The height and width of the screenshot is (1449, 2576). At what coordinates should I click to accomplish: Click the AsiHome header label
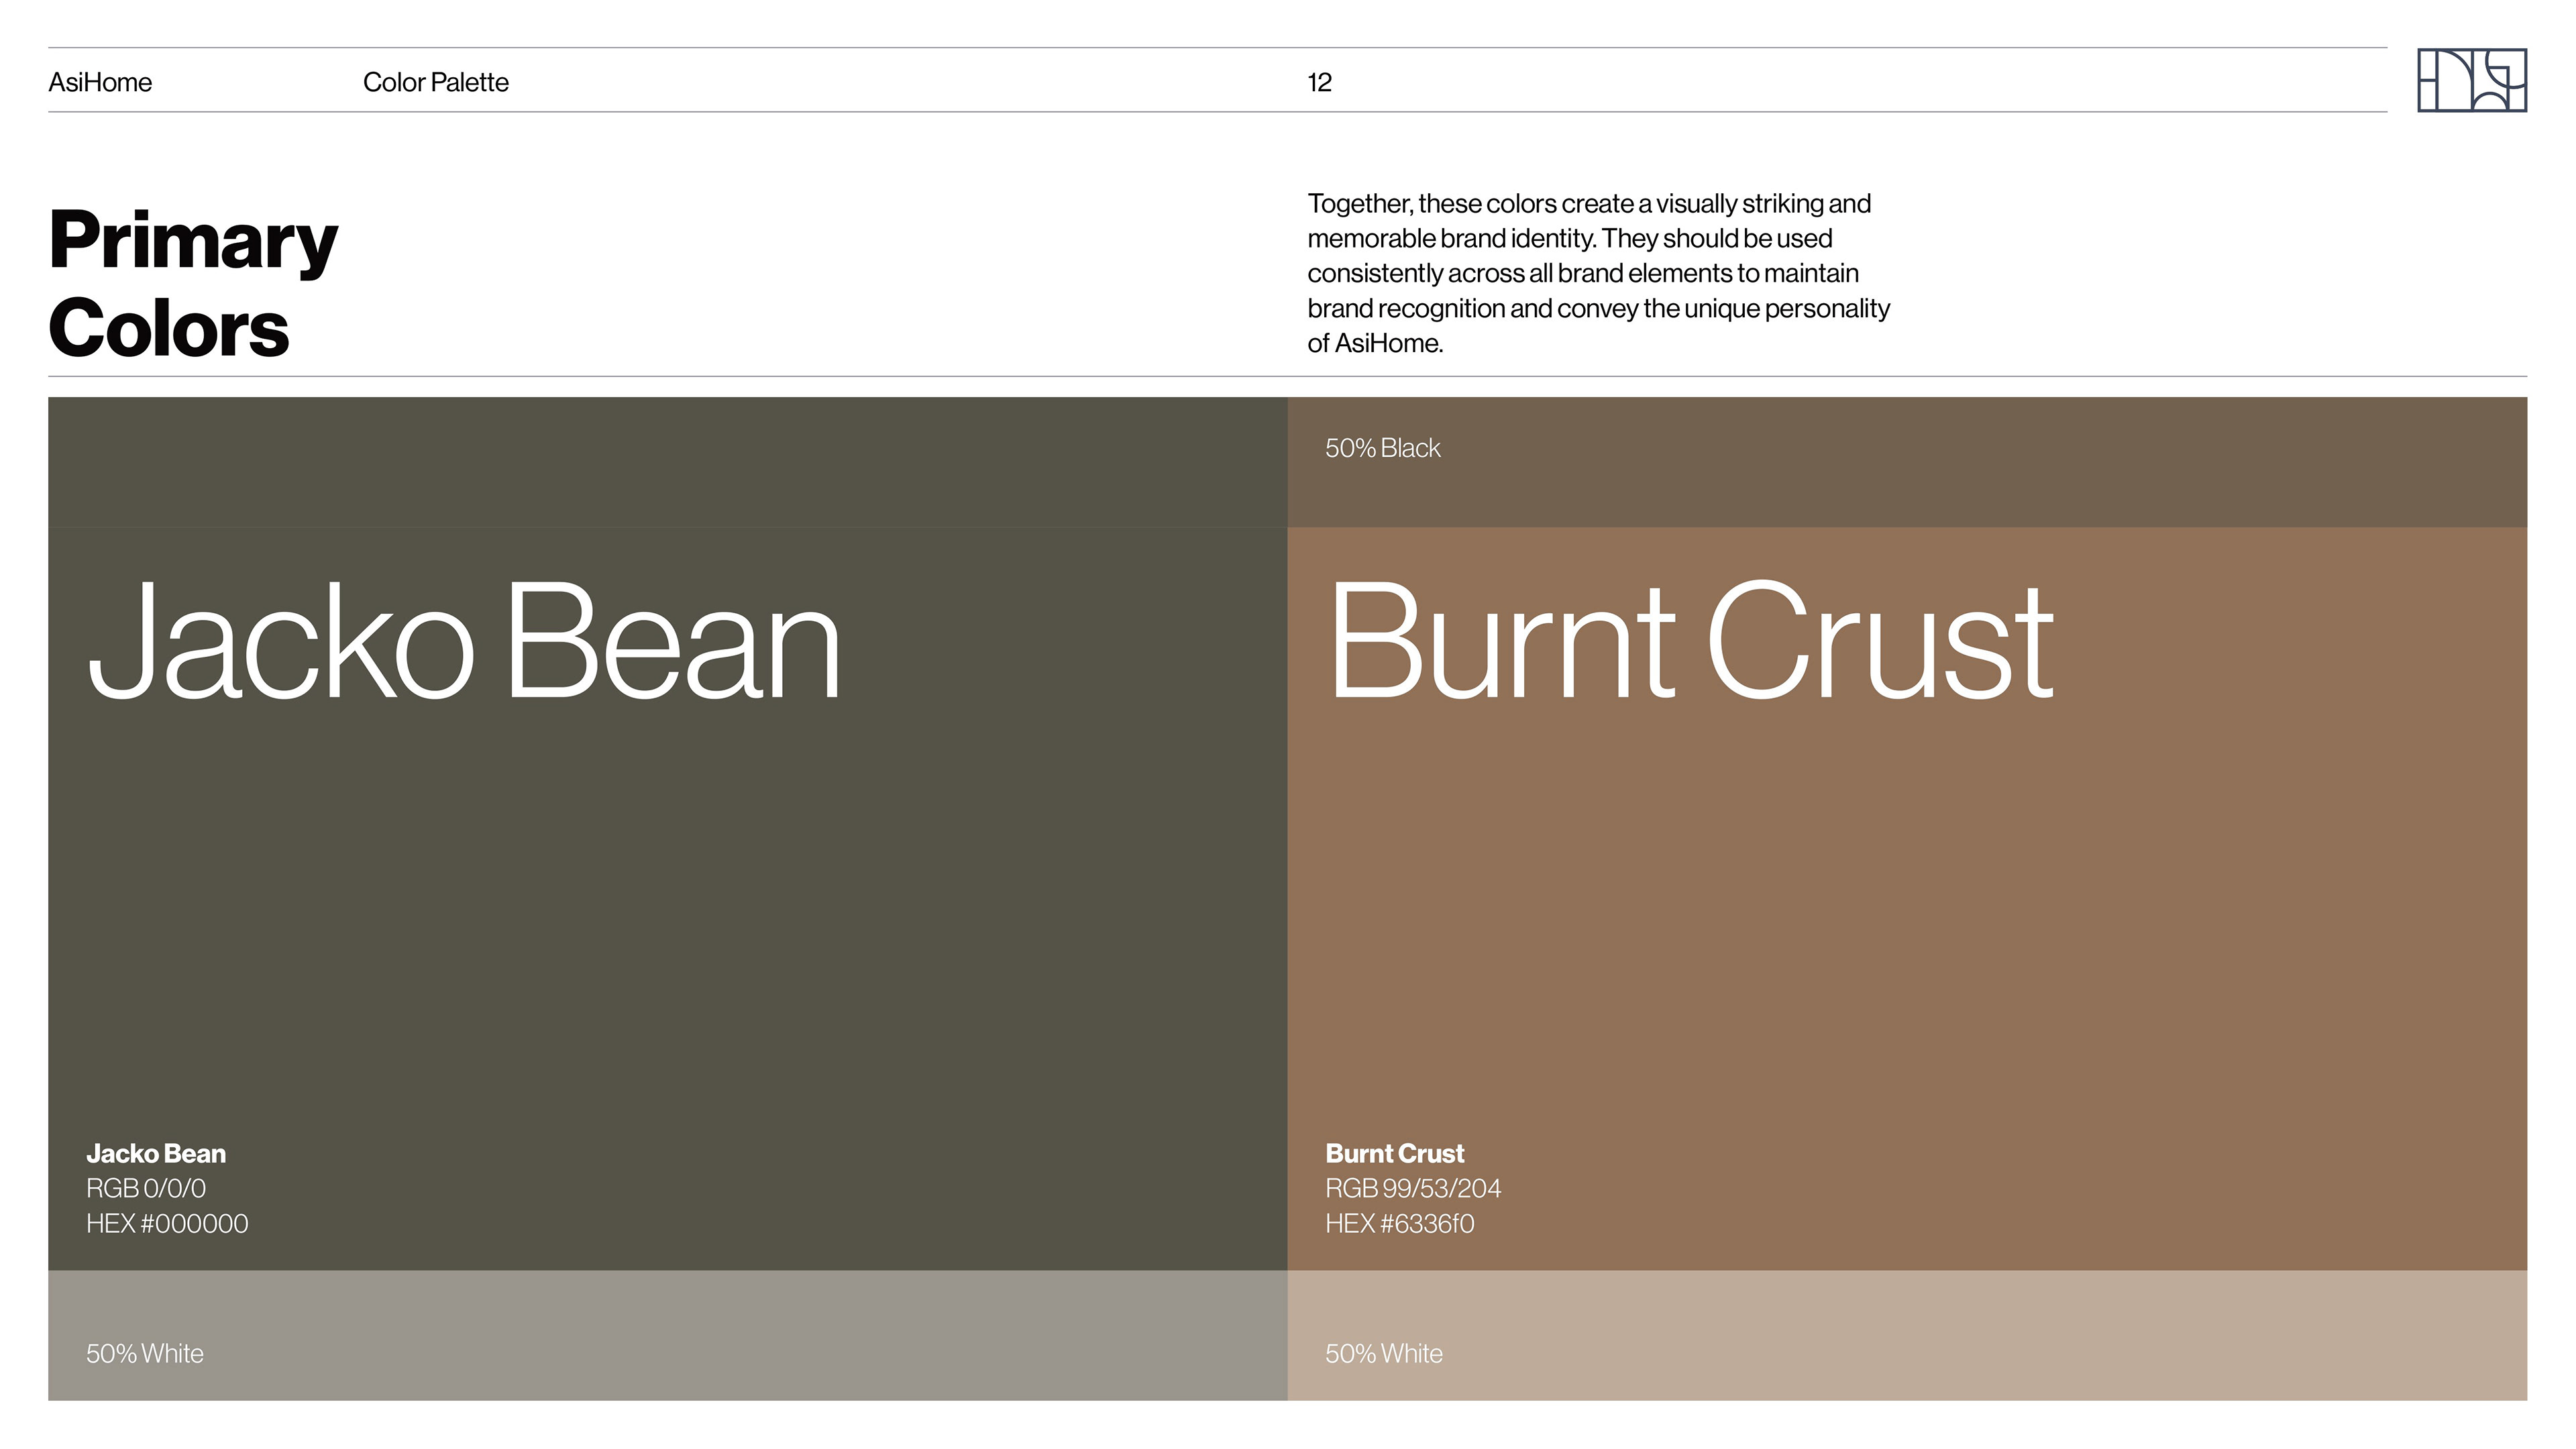pyautogui.click(x=100, y=82)
